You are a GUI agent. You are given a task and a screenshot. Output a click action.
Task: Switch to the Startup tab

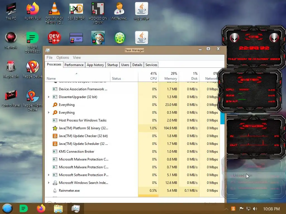coord(112,65)
